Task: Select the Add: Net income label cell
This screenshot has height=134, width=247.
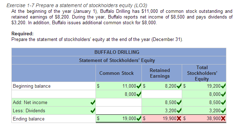Action: [53, 102]
